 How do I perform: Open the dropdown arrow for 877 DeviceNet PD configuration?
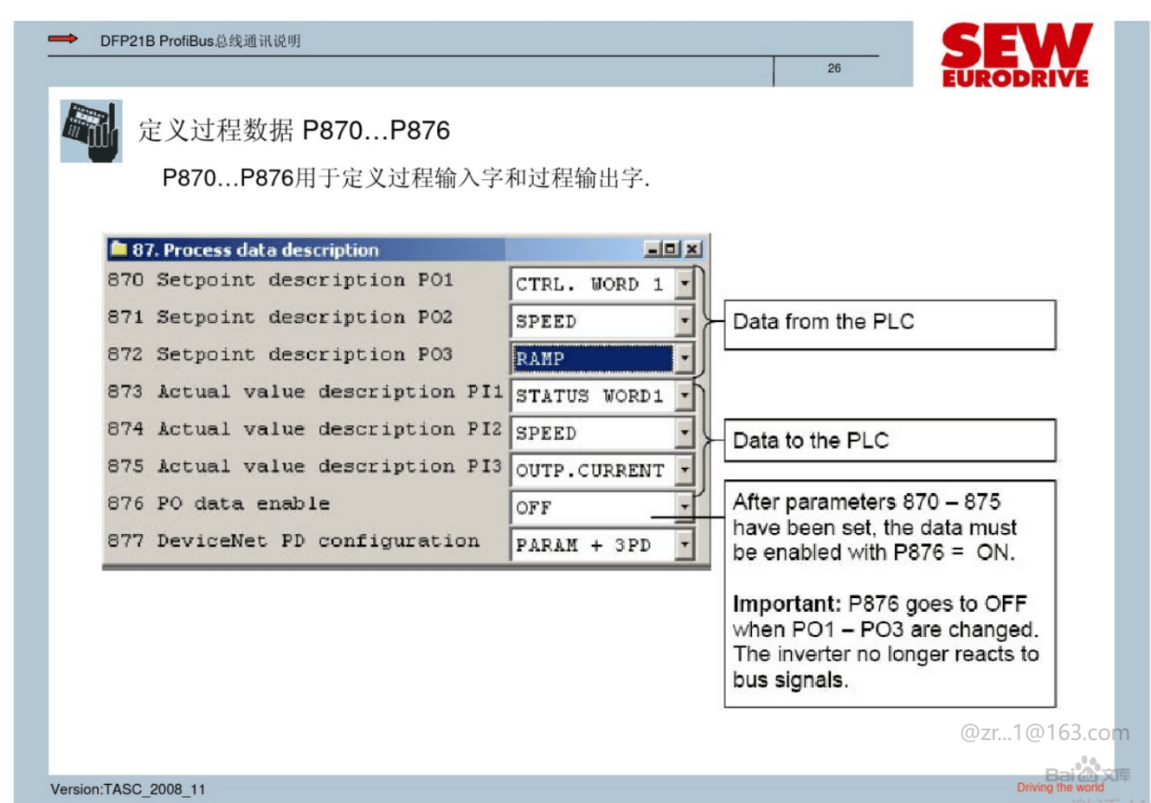coord(685,544)
